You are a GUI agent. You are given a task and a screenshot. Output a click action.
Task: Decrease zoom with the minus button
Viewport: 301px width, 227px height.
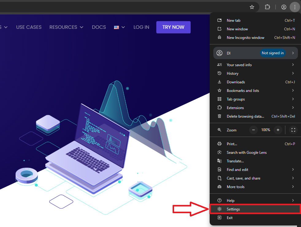(253, 130)
